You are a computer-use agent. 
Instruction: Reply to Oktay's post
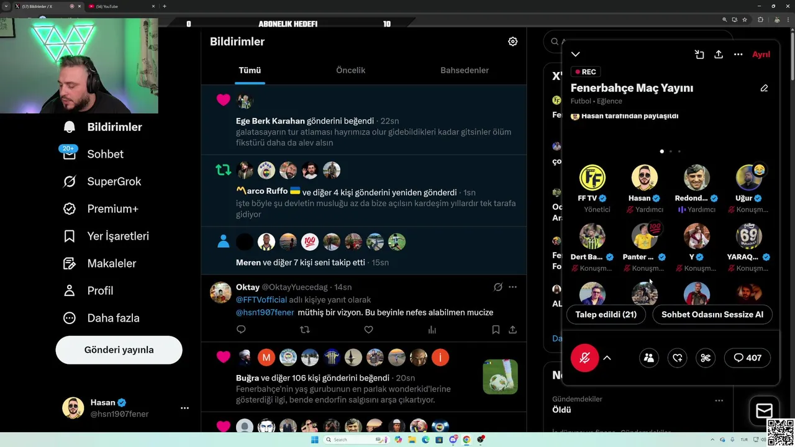coord(241,330)
